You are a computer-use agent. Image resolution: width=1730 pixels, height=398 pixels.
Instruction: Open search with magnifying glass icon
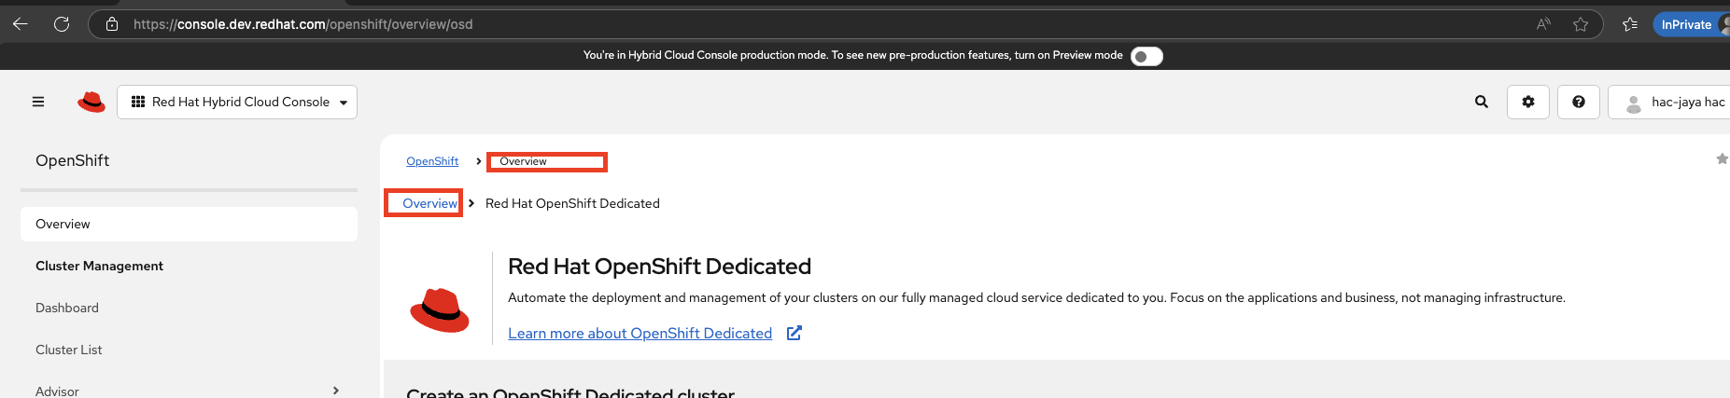tap(1481, 102)
